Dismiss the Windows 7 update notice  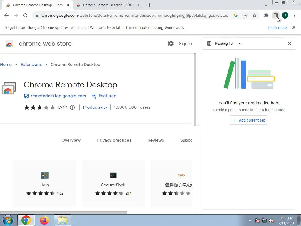tap(294, 27)
